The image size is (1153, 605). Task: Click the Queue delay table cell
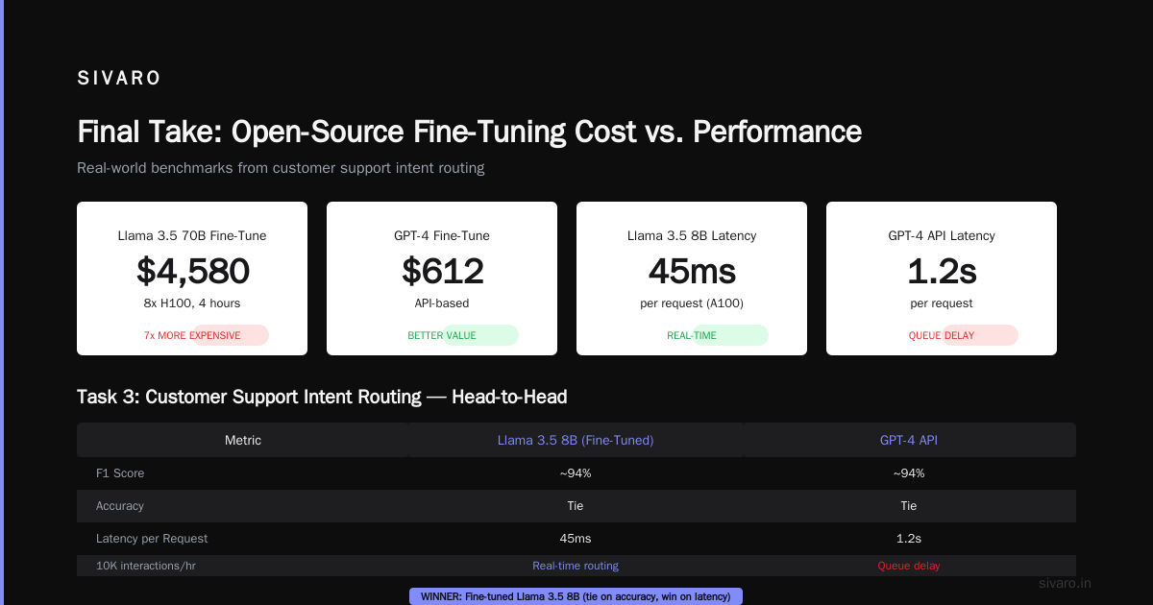(909, 566)
